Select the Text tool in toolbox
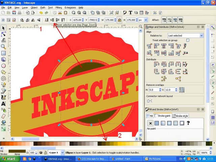Image resolution: width=216 pixels, height=162 pixels. tap(3, 104)
